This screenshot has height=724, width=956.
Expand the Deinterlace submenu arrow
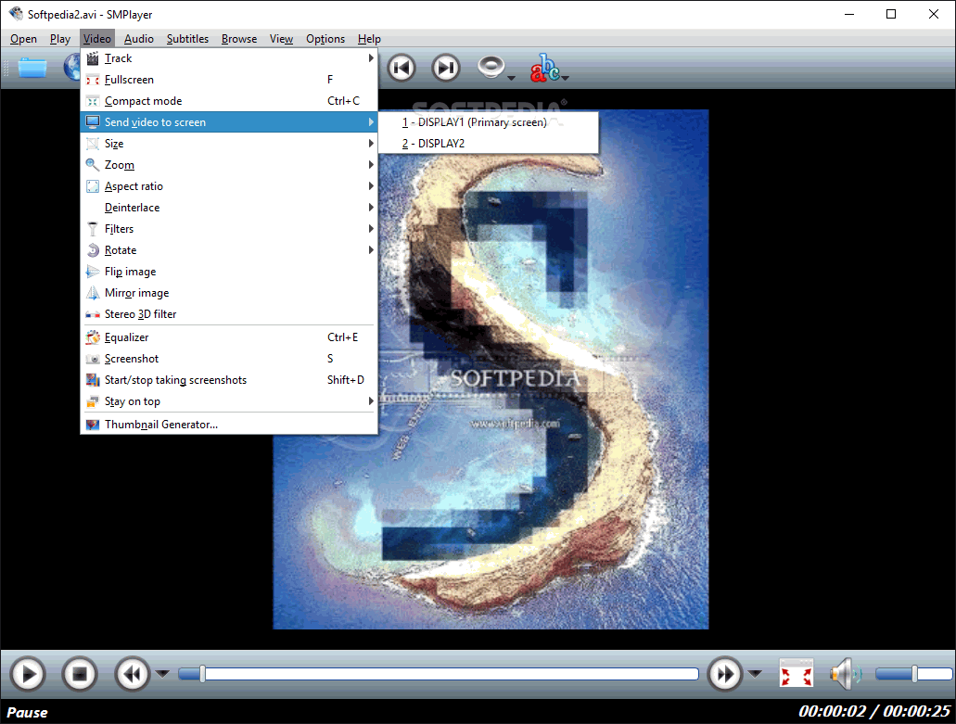pyautogui.click(x=371, y=208)
